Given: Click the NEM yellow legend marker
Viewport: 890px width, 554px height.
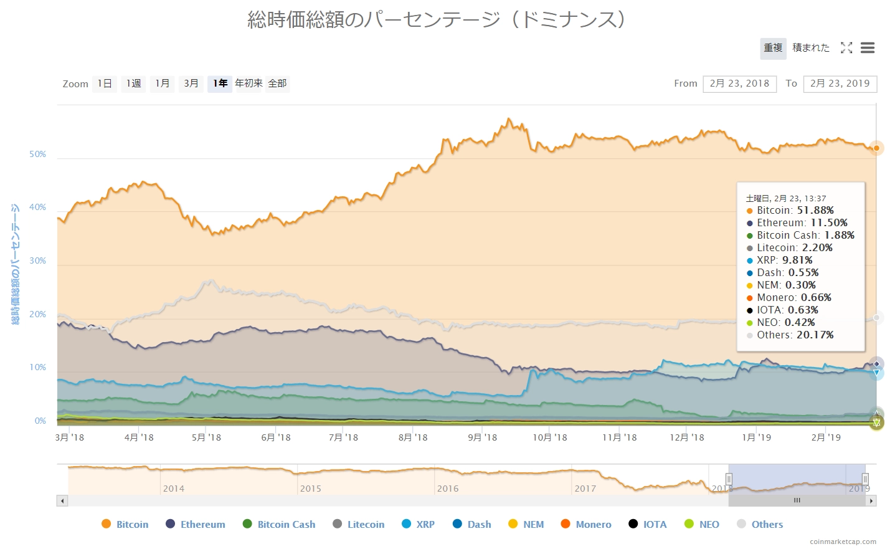Looking at the screenshot, I should [x=513, y=524].
